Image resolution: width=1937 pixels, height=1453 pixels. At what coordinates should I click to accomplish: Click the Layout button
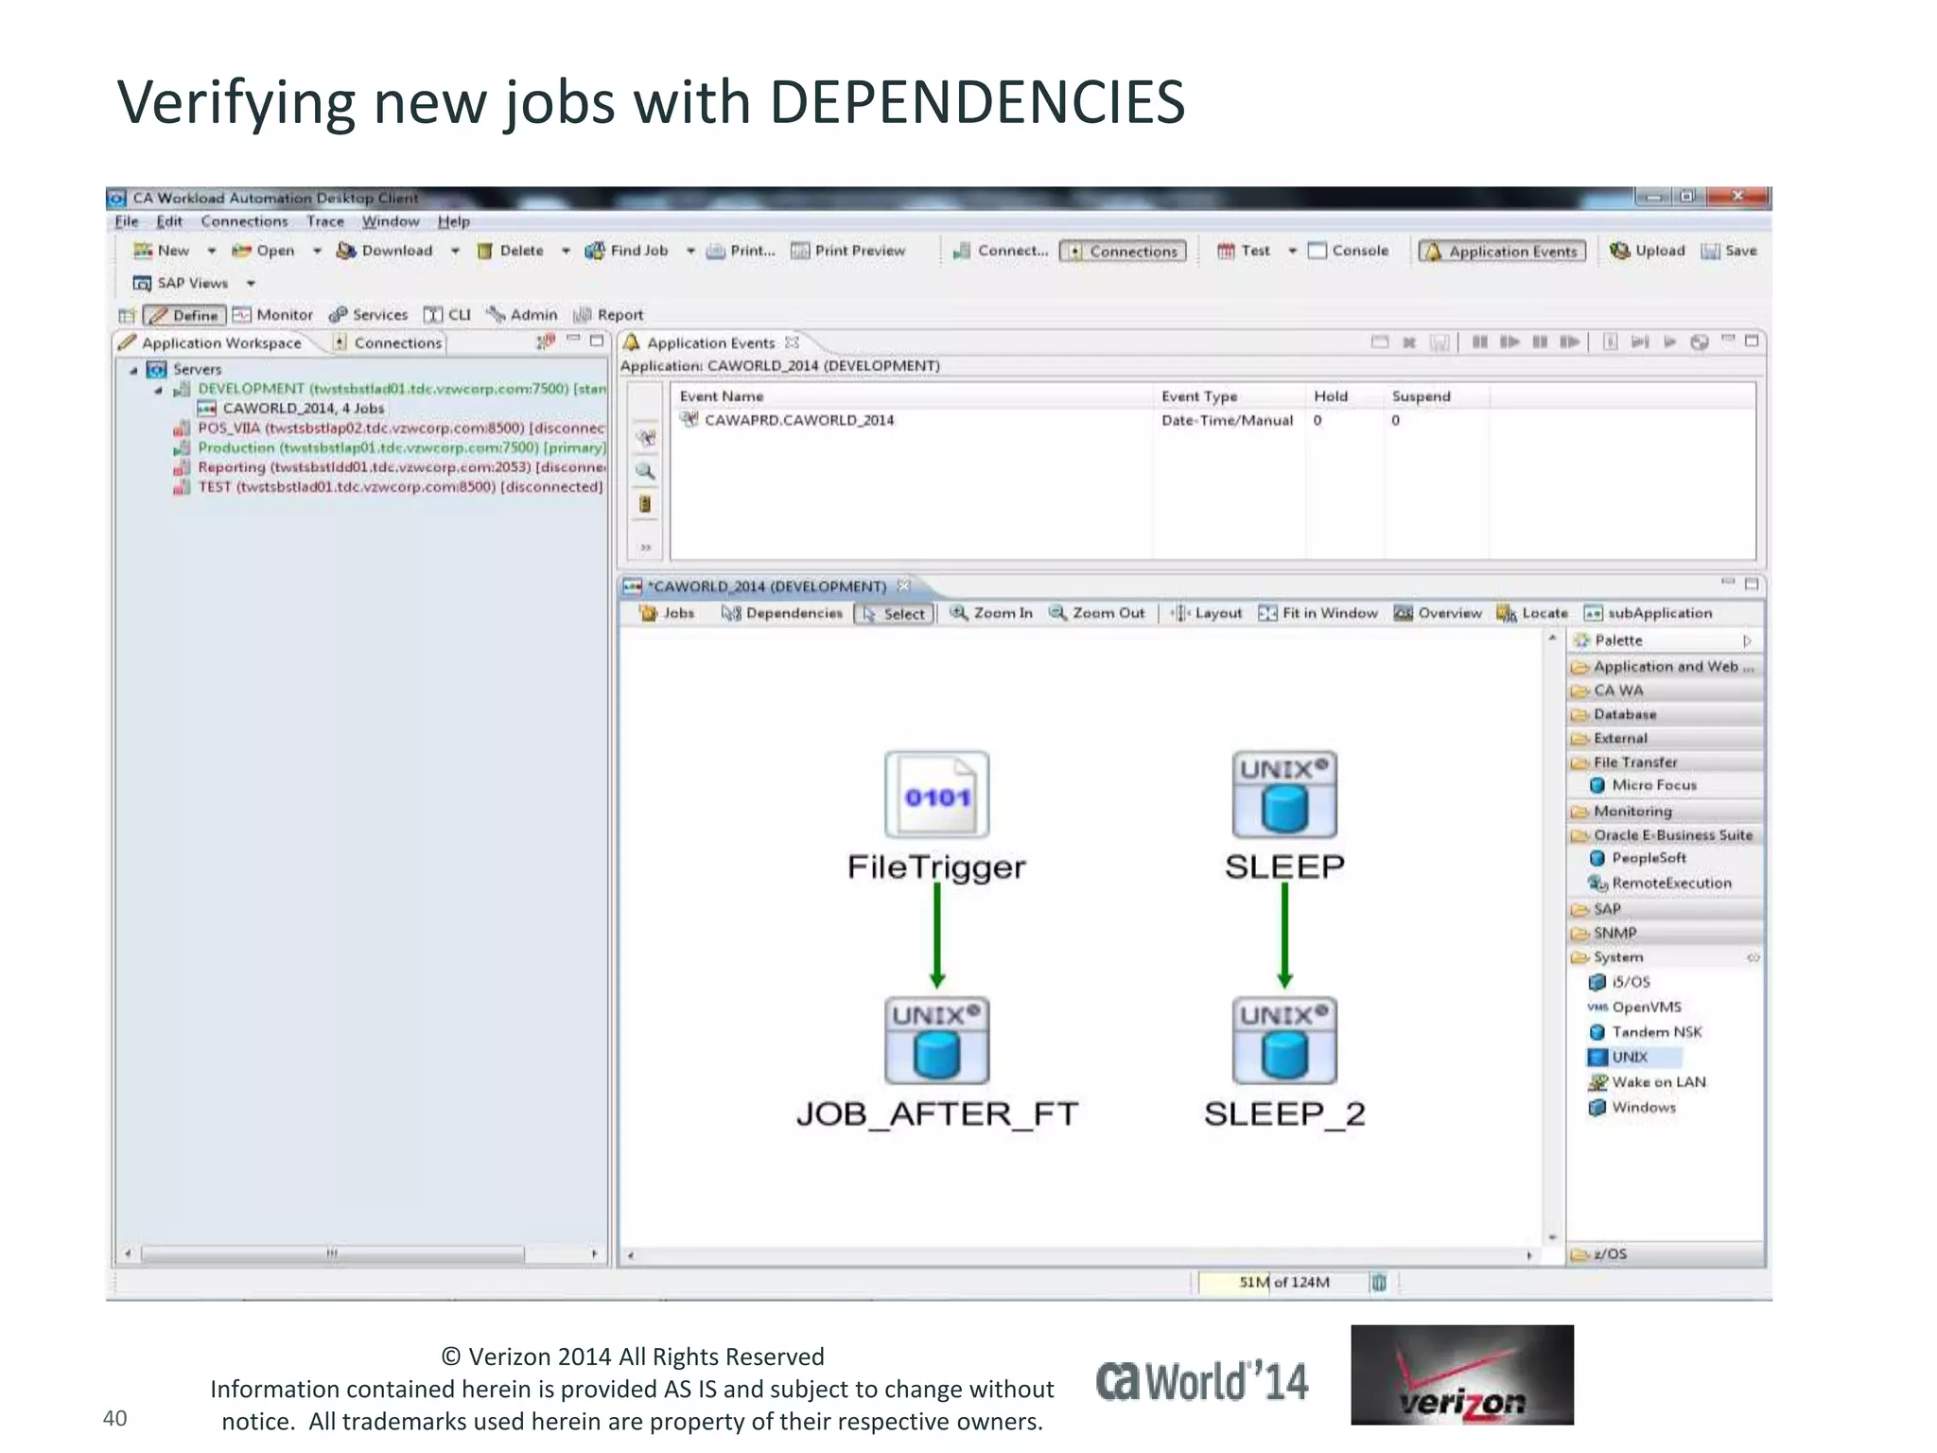[x=1207, y=613]
